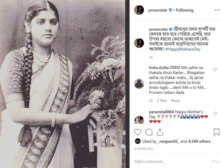The image size is (221, 168).
Task: Like tinku.dutta.35912's comment heart
Action: point(215,69)
